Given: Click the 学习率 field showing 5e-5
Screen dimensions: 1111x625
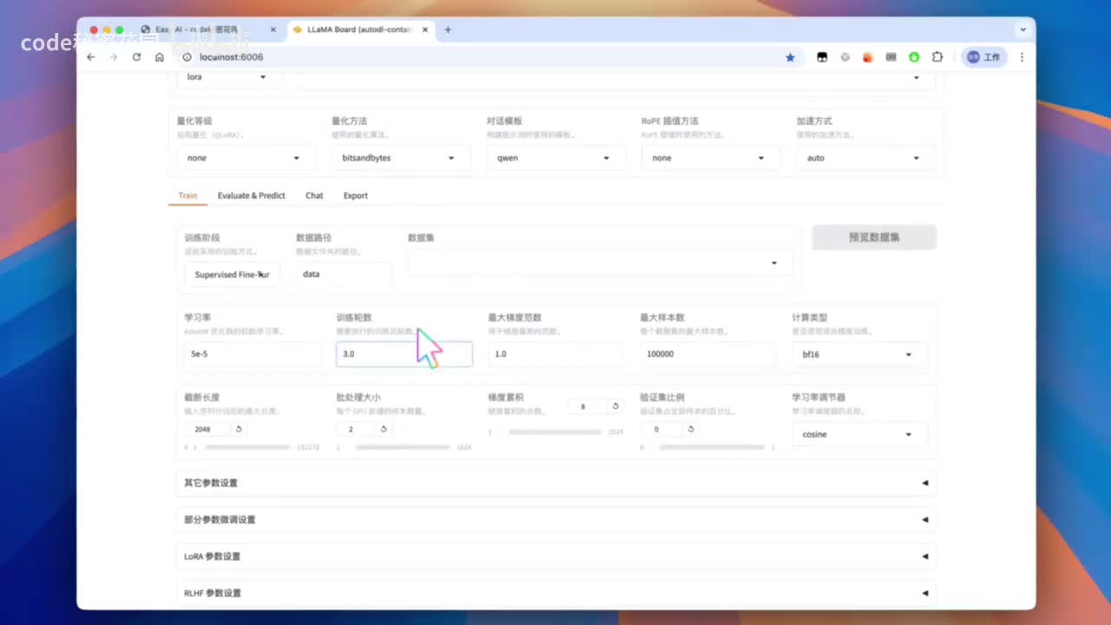Looking at the screenshot, I should (x=253, y=354).
